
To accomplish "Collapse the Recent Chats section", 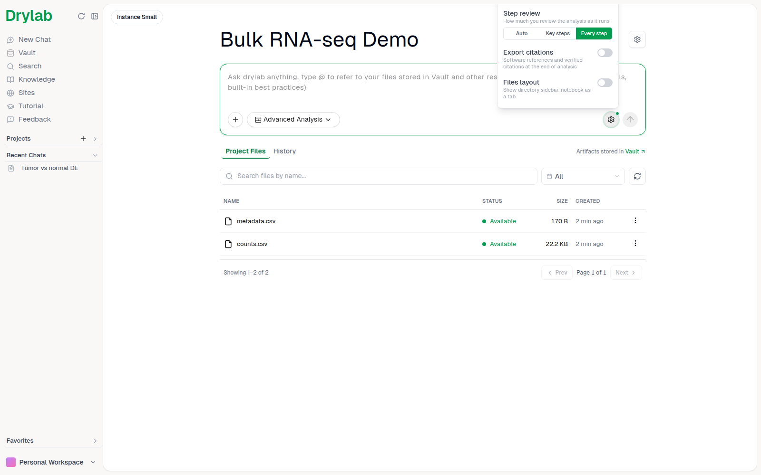I will click(x=95, y=155).
